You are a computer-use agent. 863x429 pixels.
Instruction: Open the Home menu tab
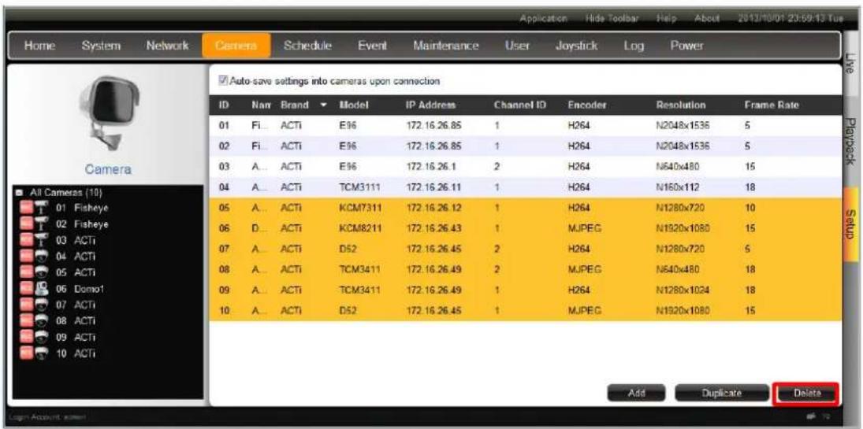coord(39,46)
